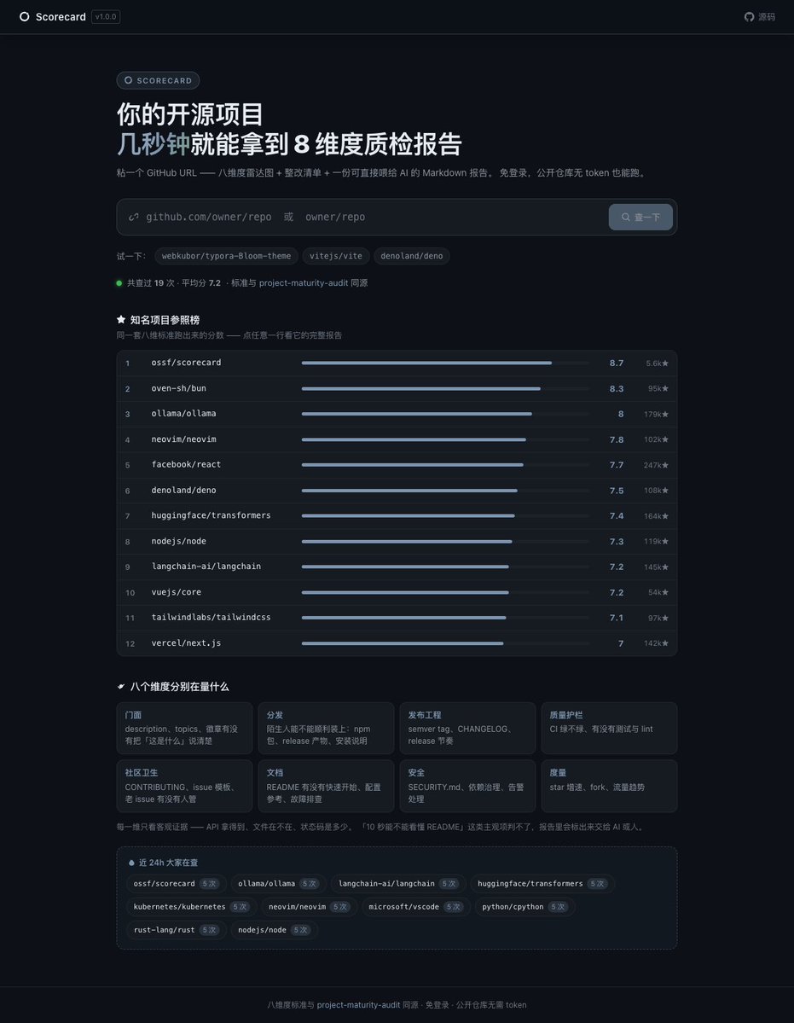Click the recent langchain-ai/langchain 5次 chip
This screenshot has height=1023, width=794.
(x=398, y=883)
